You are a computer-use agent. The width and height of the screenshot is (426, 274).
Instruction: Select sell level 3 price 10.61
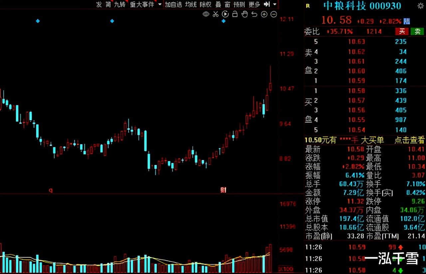(356, 61)
